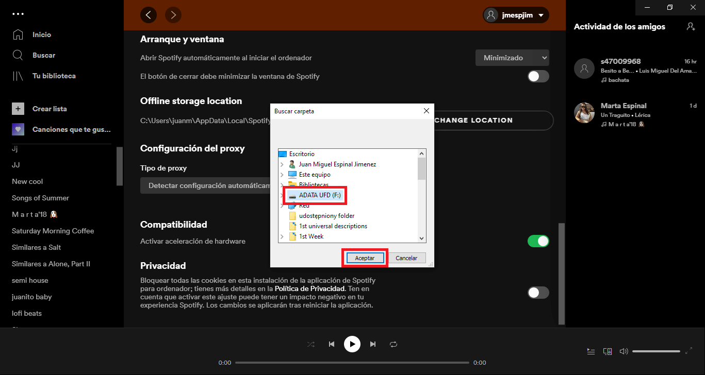Viewport: 705px width, 375px height.
Task: Open Canciones que te gustan heart icon
Action: [18, 129]
